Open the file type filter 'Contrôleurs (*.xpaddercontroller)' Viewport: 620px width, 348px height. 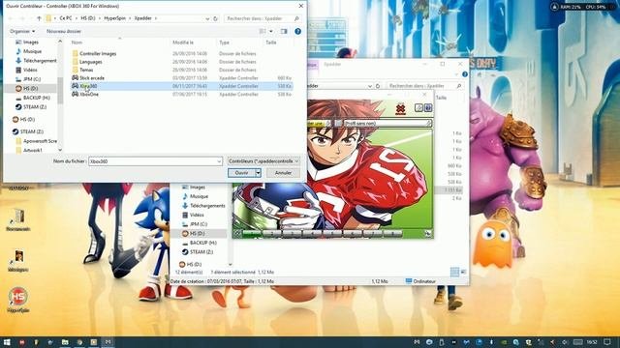263,161
